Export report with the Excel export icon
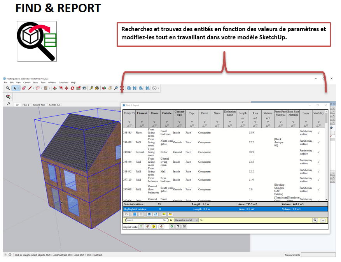The height and width of the screenshot is (262, 341). click(141, 226)
